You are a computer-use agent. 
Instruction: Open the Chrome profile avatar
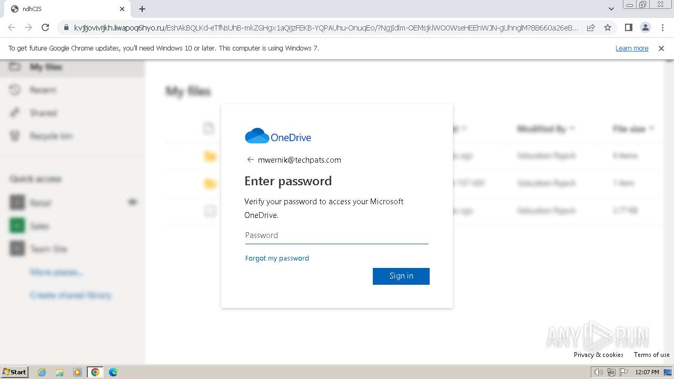coord(645,27)
